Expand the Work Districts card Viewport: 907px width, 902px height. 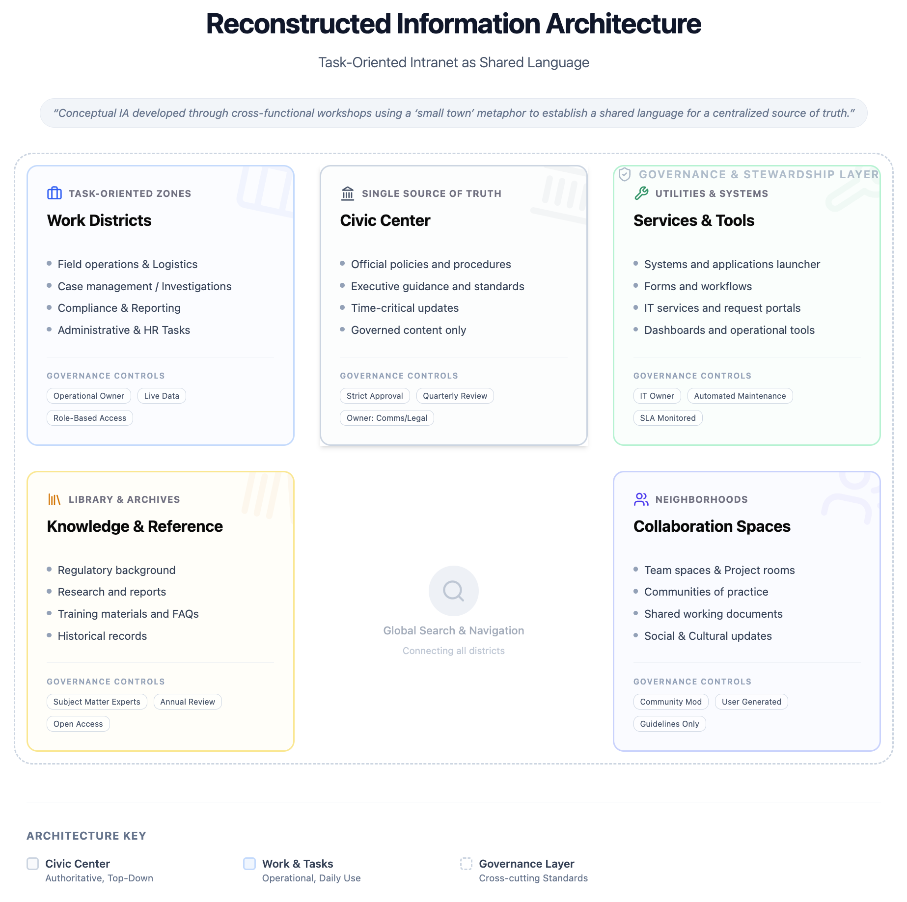pos(160,305)
